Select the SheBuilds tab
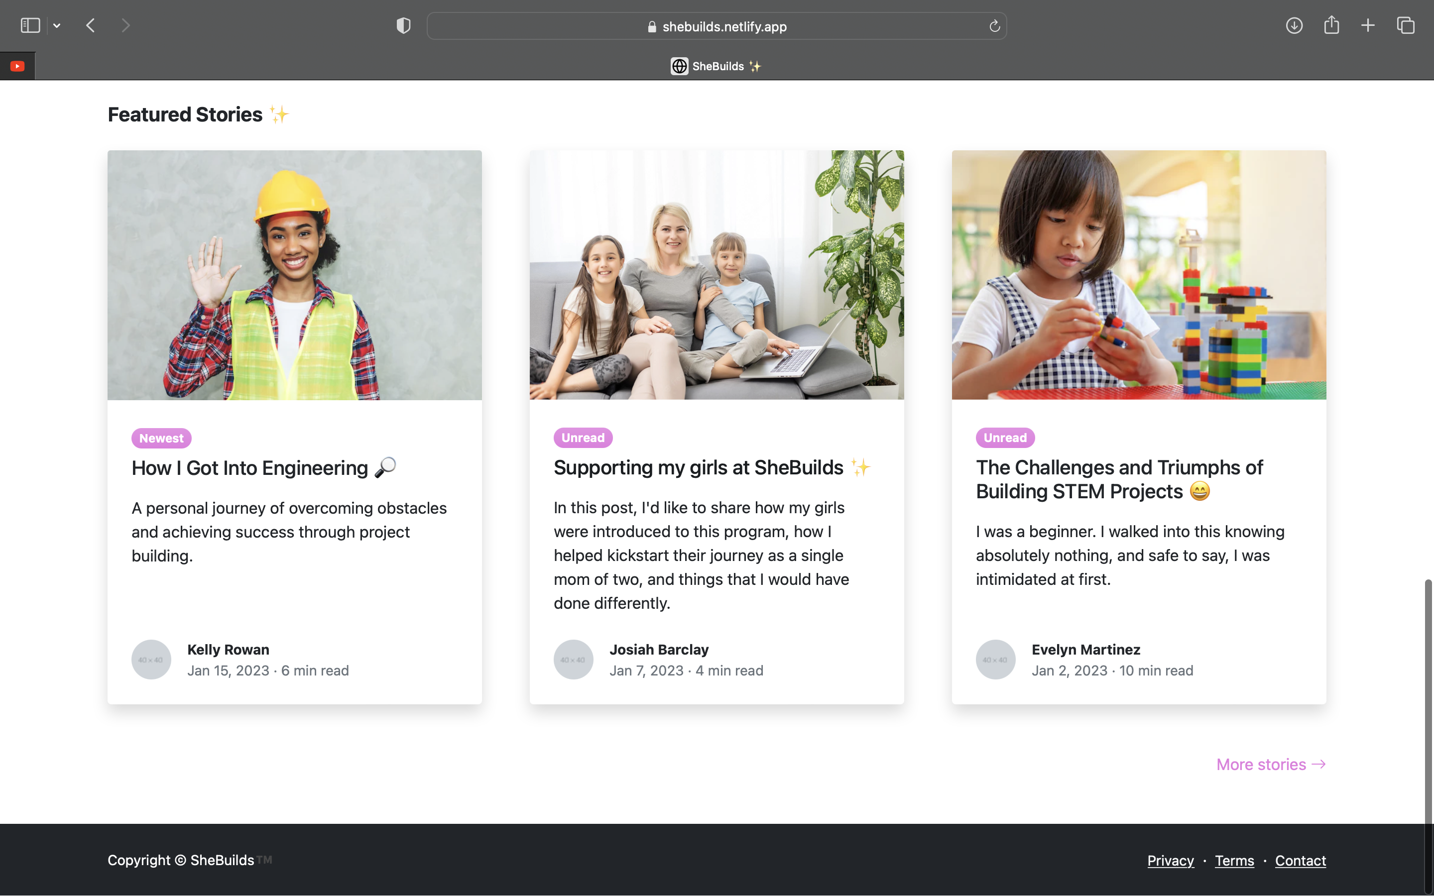Viewport: 1434px width, 896px height. (x=717, y=66)
